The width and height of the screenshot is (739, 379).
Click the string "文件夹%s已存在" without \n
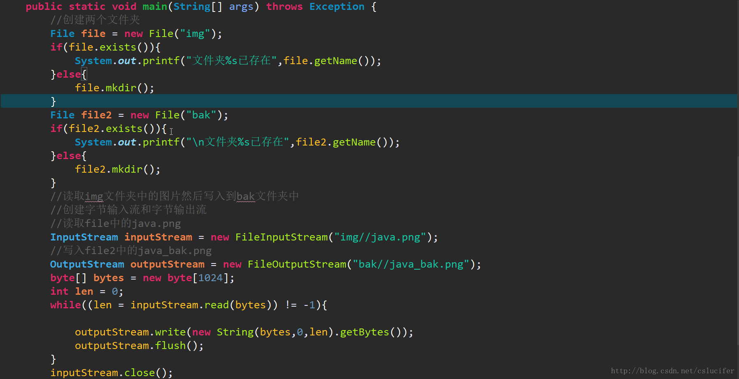pyautogui.click(x=232, y=61)
